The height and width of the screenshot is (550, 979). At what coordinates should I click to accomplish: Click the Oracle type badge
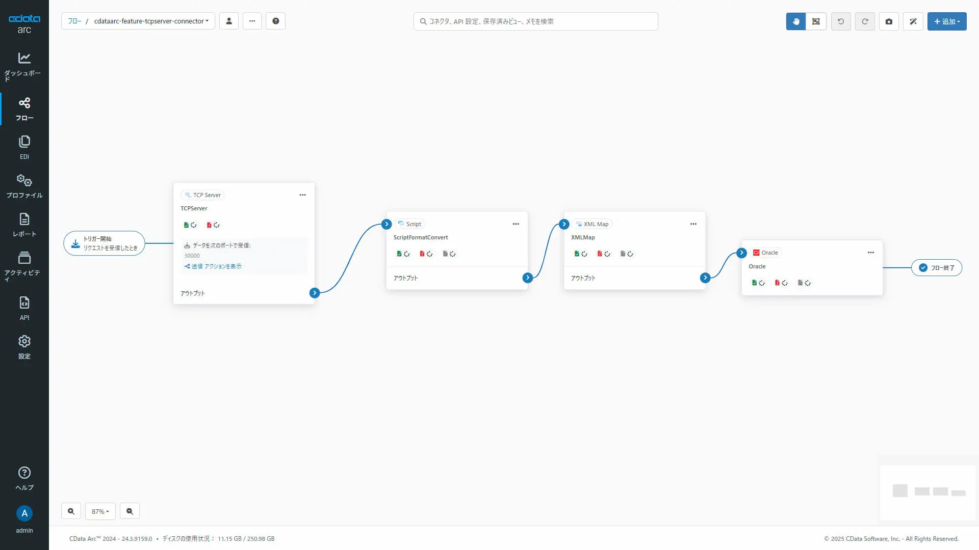[765, 253]
